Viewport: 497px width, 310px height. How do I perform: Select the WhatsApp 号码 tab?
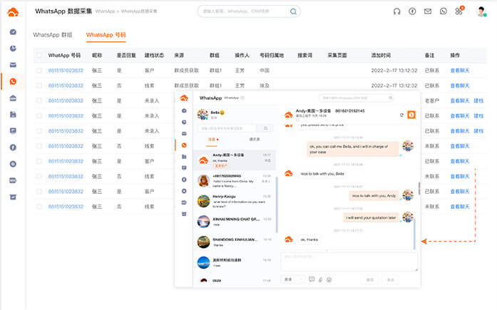coord(106,35)
